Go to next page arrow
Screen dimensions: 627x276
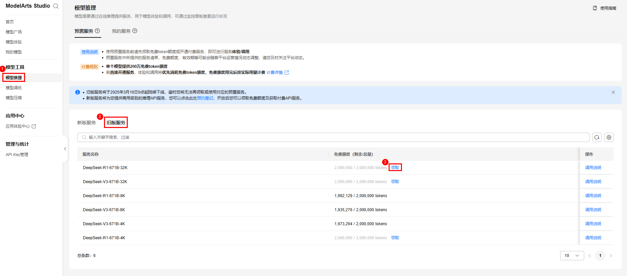[x=611, y=256]
